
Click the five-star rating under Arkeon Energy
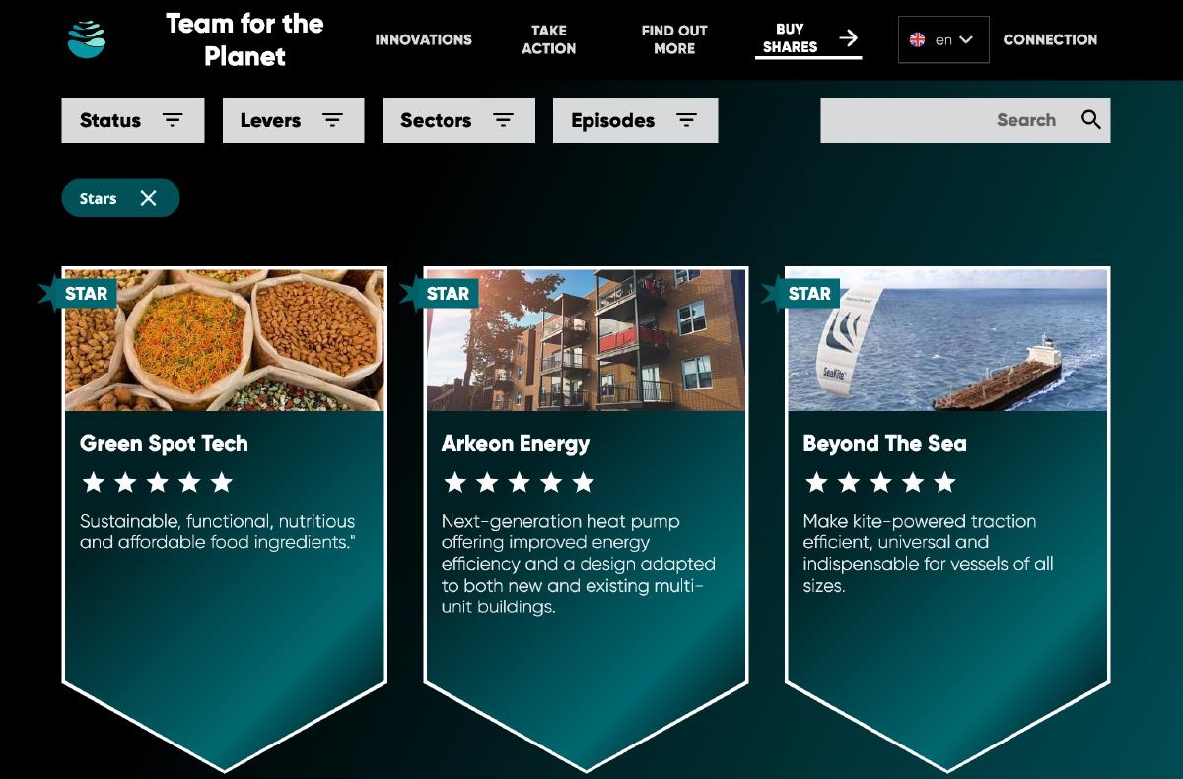click(x=519, y=482)
